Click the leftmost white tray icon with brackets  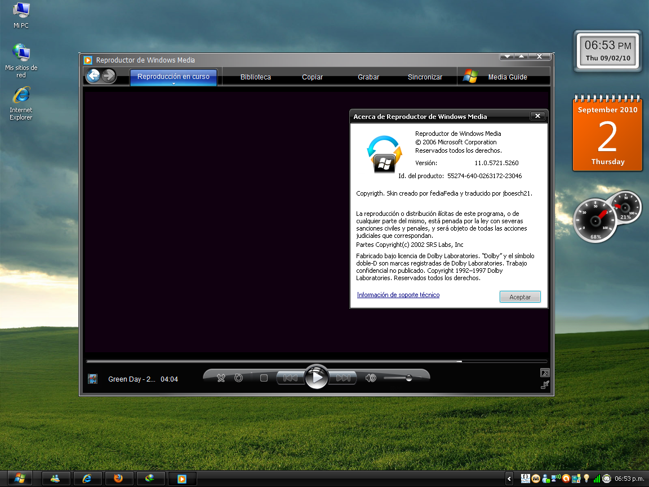pos(525,479)
